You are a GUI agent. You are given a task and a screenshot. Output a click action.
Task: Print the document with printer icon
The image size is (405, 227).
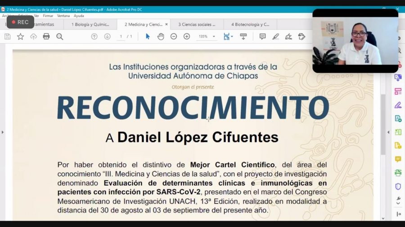point(46,36)
